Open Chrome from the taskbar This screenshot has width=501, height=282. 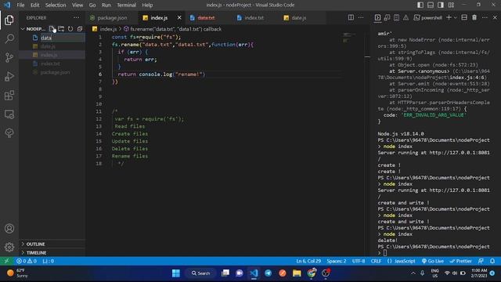312,273
